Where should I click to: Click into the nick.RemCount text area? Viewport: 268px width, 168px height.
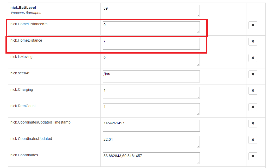[x=151, y=109]
